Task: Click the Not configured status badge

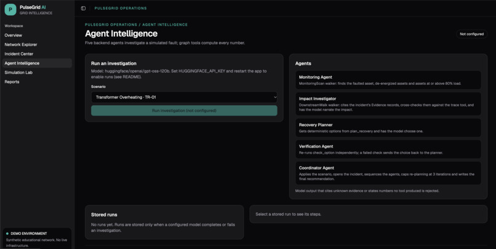Action: (x=471, y=34)
